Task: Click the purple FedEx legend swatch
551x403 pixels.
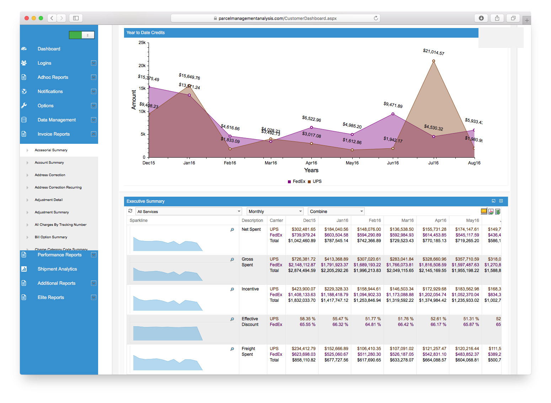Action: click(289, 181)
